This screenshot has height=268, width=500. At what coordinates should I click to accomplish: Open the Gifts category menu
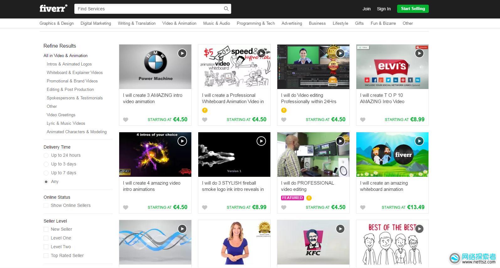(x=359, y=23)
